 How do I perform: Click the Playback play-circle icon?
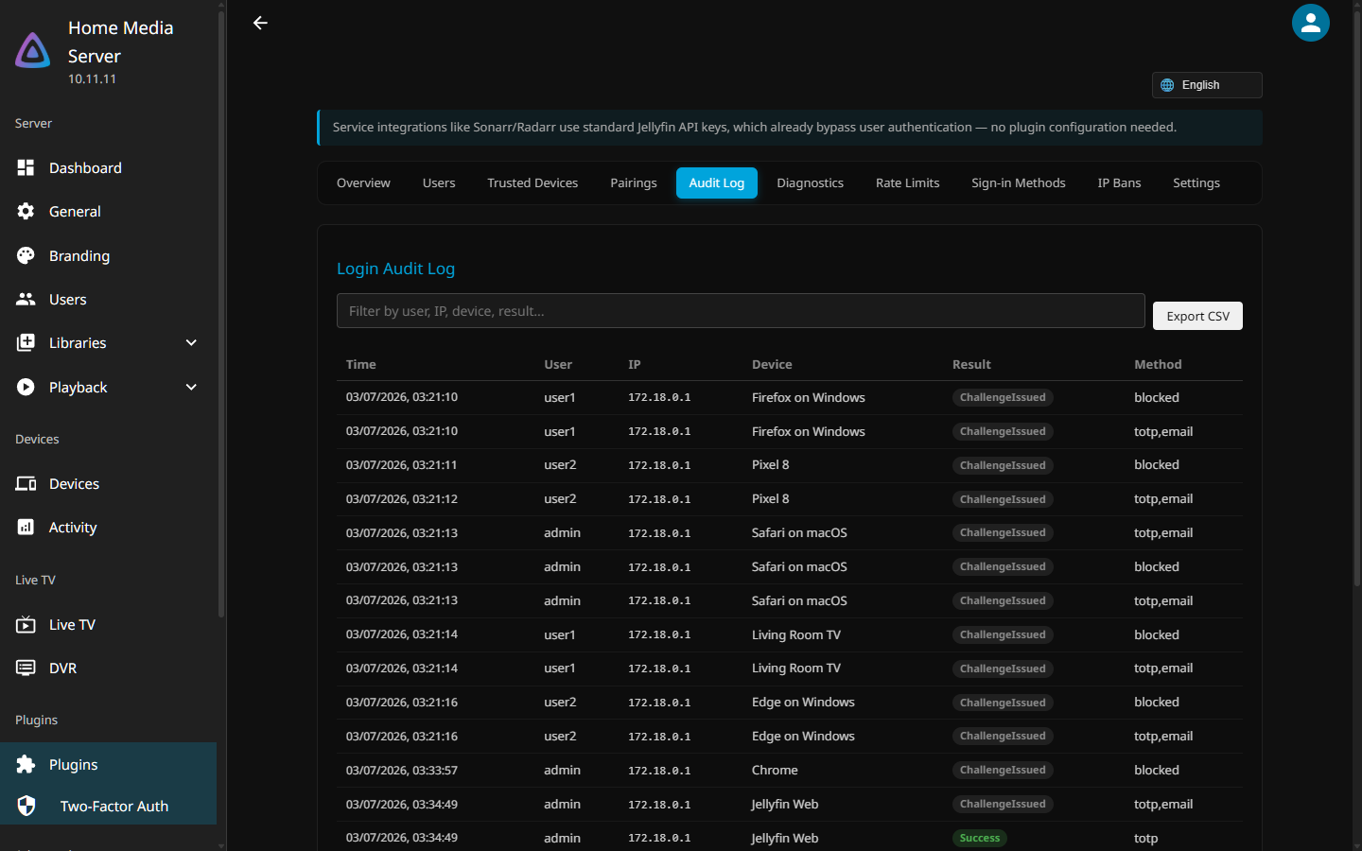(x=26, y=387)
